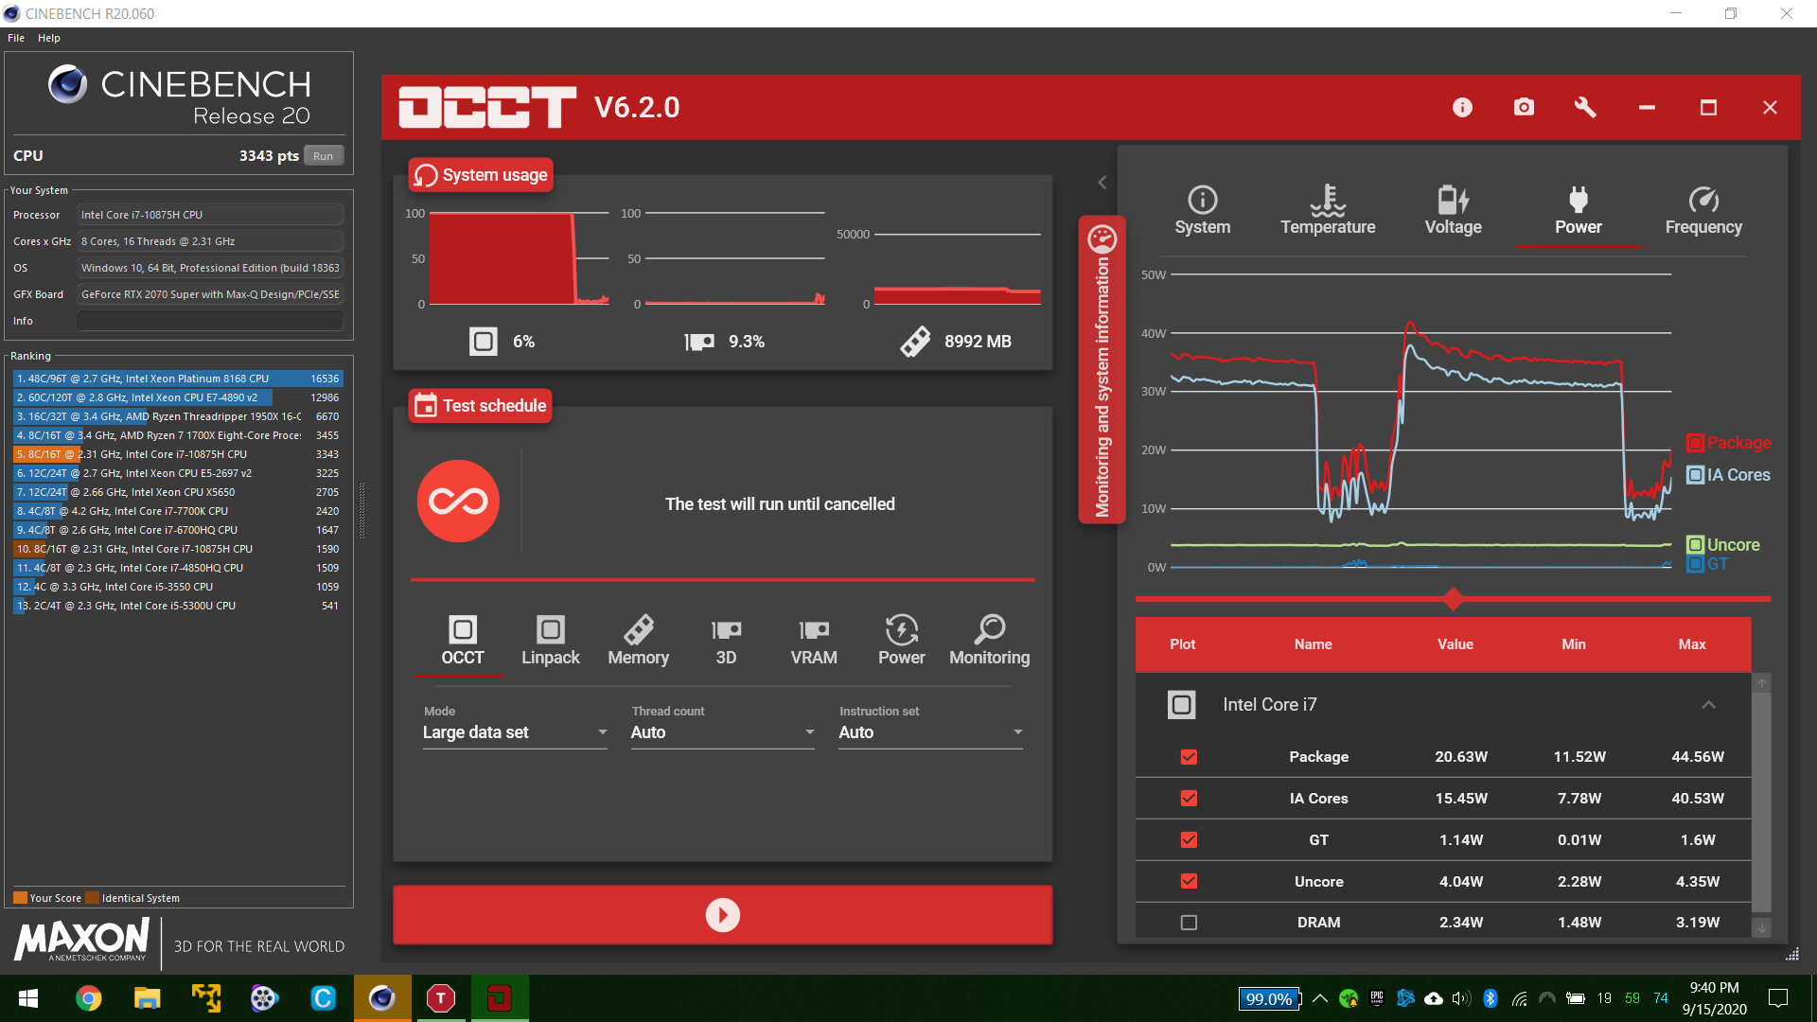Screen dimensions: 1817x1022
Task: Select the Power monitoring tab
Action: point(1579,211)
